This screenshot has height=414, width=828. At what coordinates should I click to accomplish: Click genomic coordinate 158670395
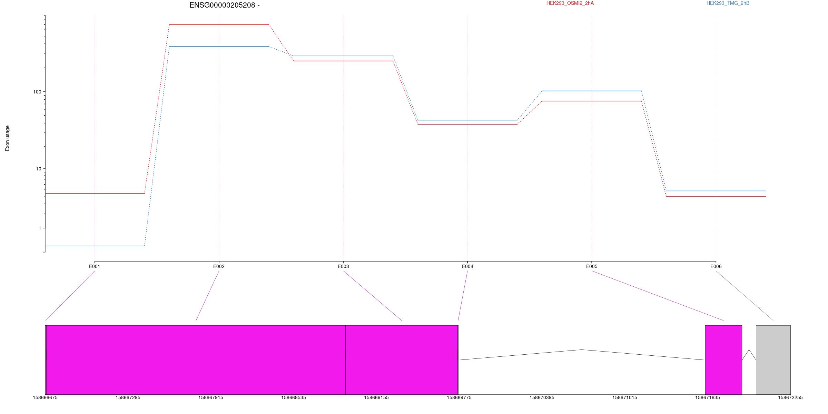click(x=542, y=397)
